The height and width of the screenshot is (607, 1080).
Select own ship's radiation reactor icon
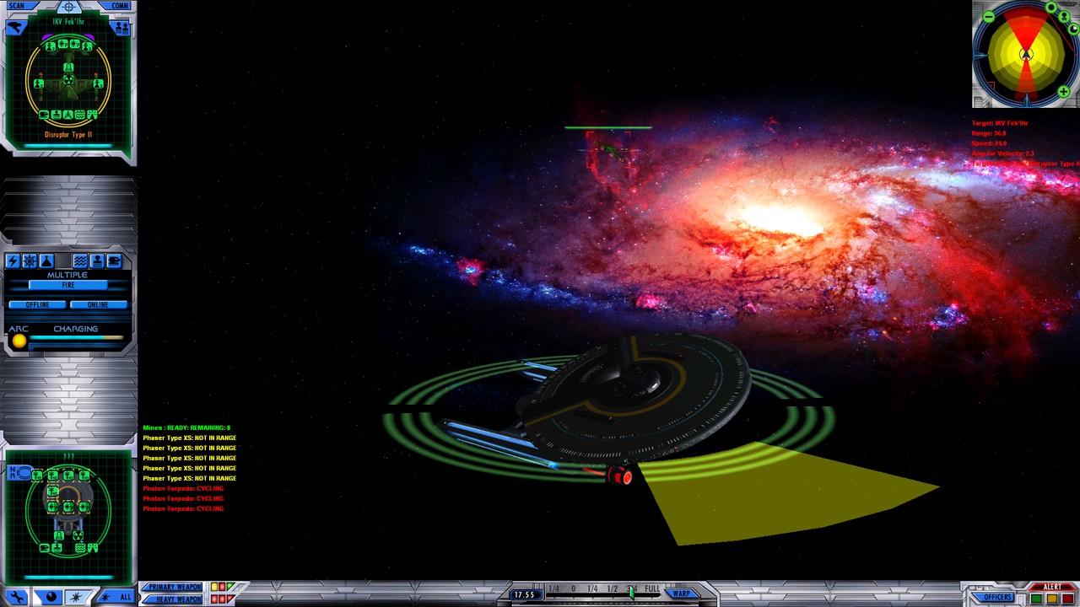coord(78,534)
